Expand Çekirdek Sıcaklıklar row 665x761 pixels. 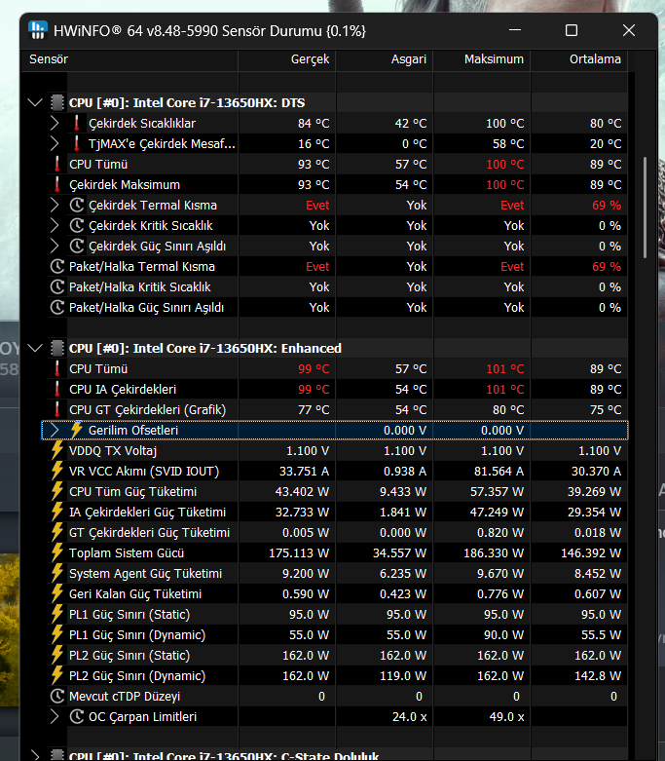tap(55, 124)
